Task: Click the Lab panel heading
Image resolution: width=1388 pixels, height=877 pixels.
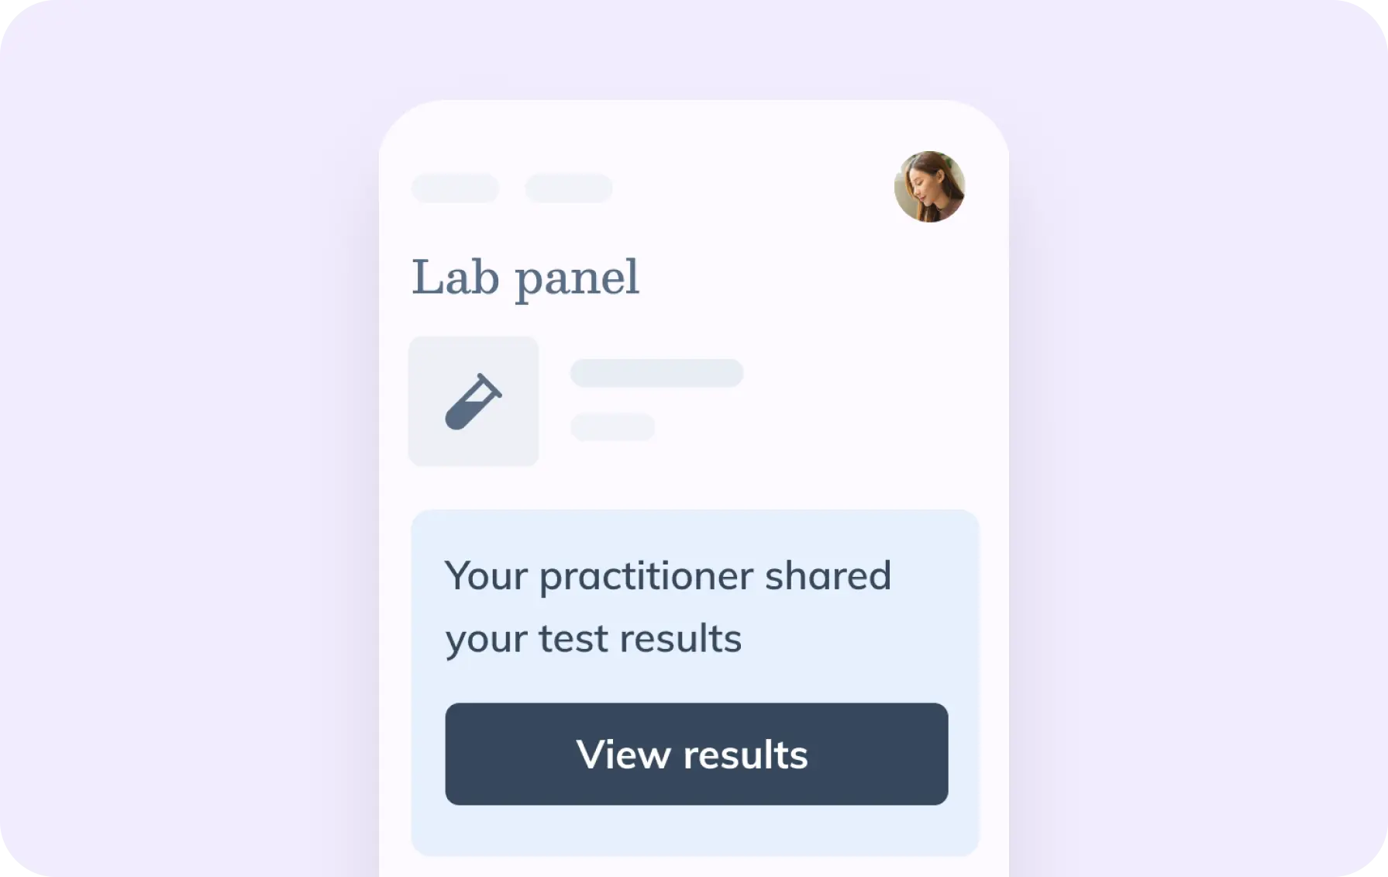Action: (x=525, y=278)
